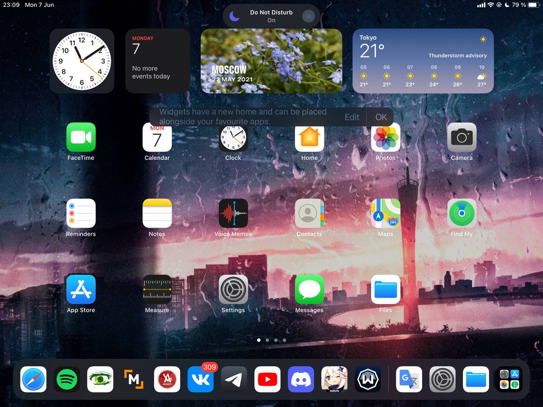Tap the 10 o'clock 27° forecast
Screen dimensions: 543x407
point(481,76)
